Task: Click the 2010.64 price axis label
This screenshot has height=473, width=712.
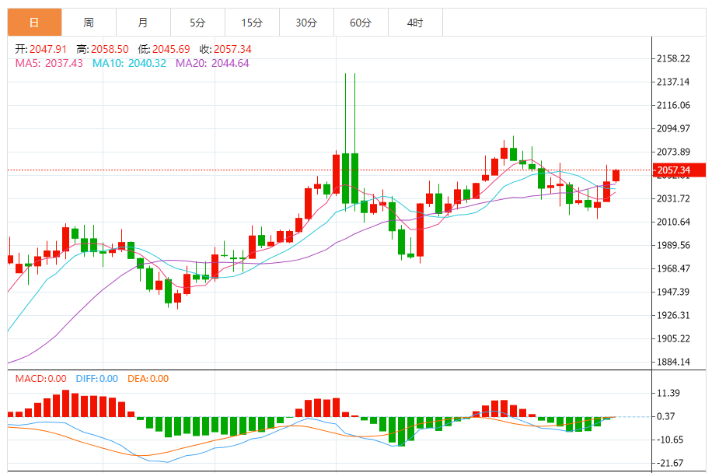Action: coord(673,222)
